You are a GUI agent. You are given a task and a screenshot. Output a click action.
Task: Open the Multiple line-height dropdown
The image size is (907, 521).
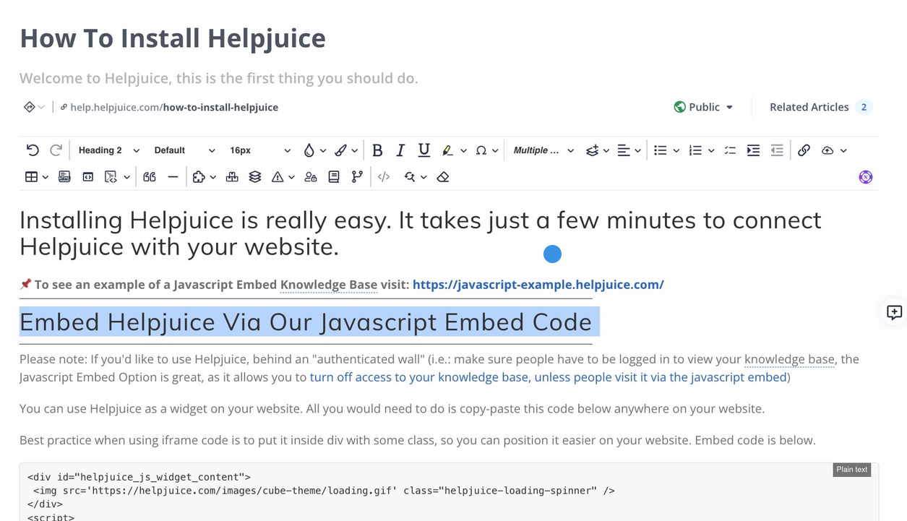(x=543, y=150)
